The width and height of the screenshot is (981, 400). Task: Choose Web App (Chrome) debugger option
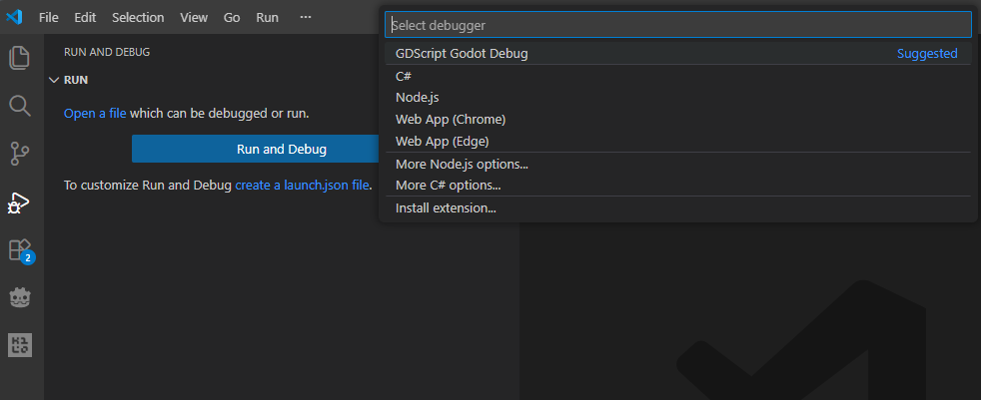tap(451, 120)
